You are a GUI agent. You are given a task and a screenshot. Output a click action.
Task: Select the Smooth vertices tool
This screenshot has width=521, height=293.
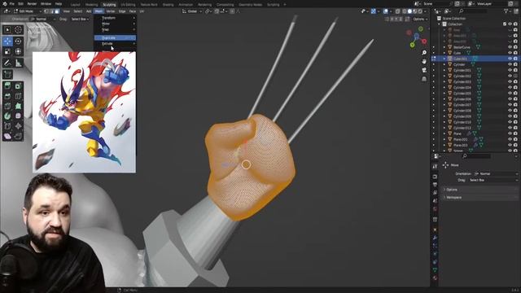click(x=18, y=116)
